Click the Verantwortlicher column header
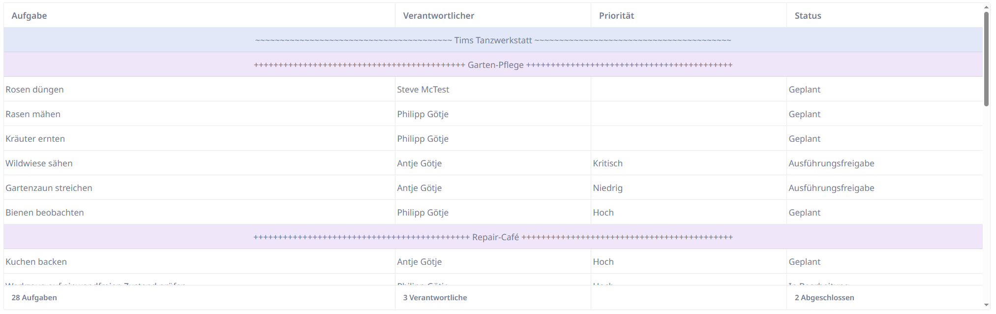This screenshot has width=996, height=314. pos(438,15)
